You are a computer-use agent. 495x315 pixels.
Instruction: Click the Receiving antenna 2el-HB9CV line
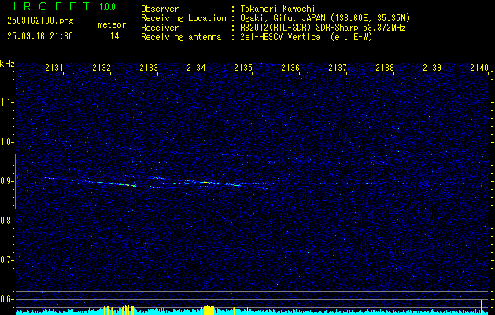[x=306, y=37]
